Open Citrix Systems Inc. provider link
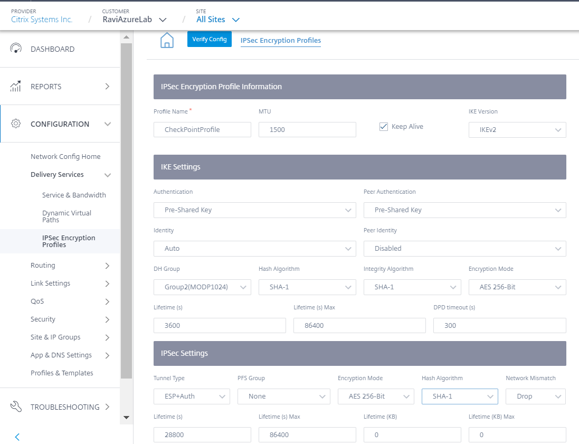 42,20
